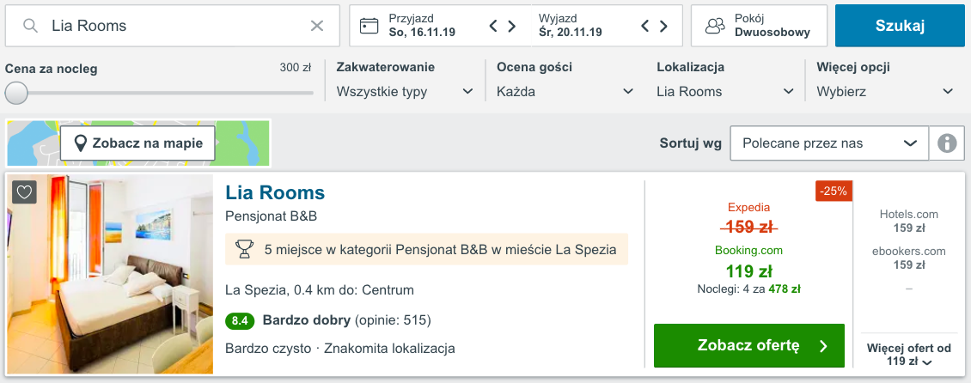
Task: Shift departure date to previous day
Action: point(644,26)
